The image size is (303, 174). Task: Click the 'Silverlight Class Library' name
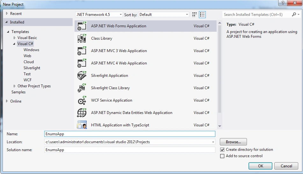pyautogui.click(x=110, y=88)
